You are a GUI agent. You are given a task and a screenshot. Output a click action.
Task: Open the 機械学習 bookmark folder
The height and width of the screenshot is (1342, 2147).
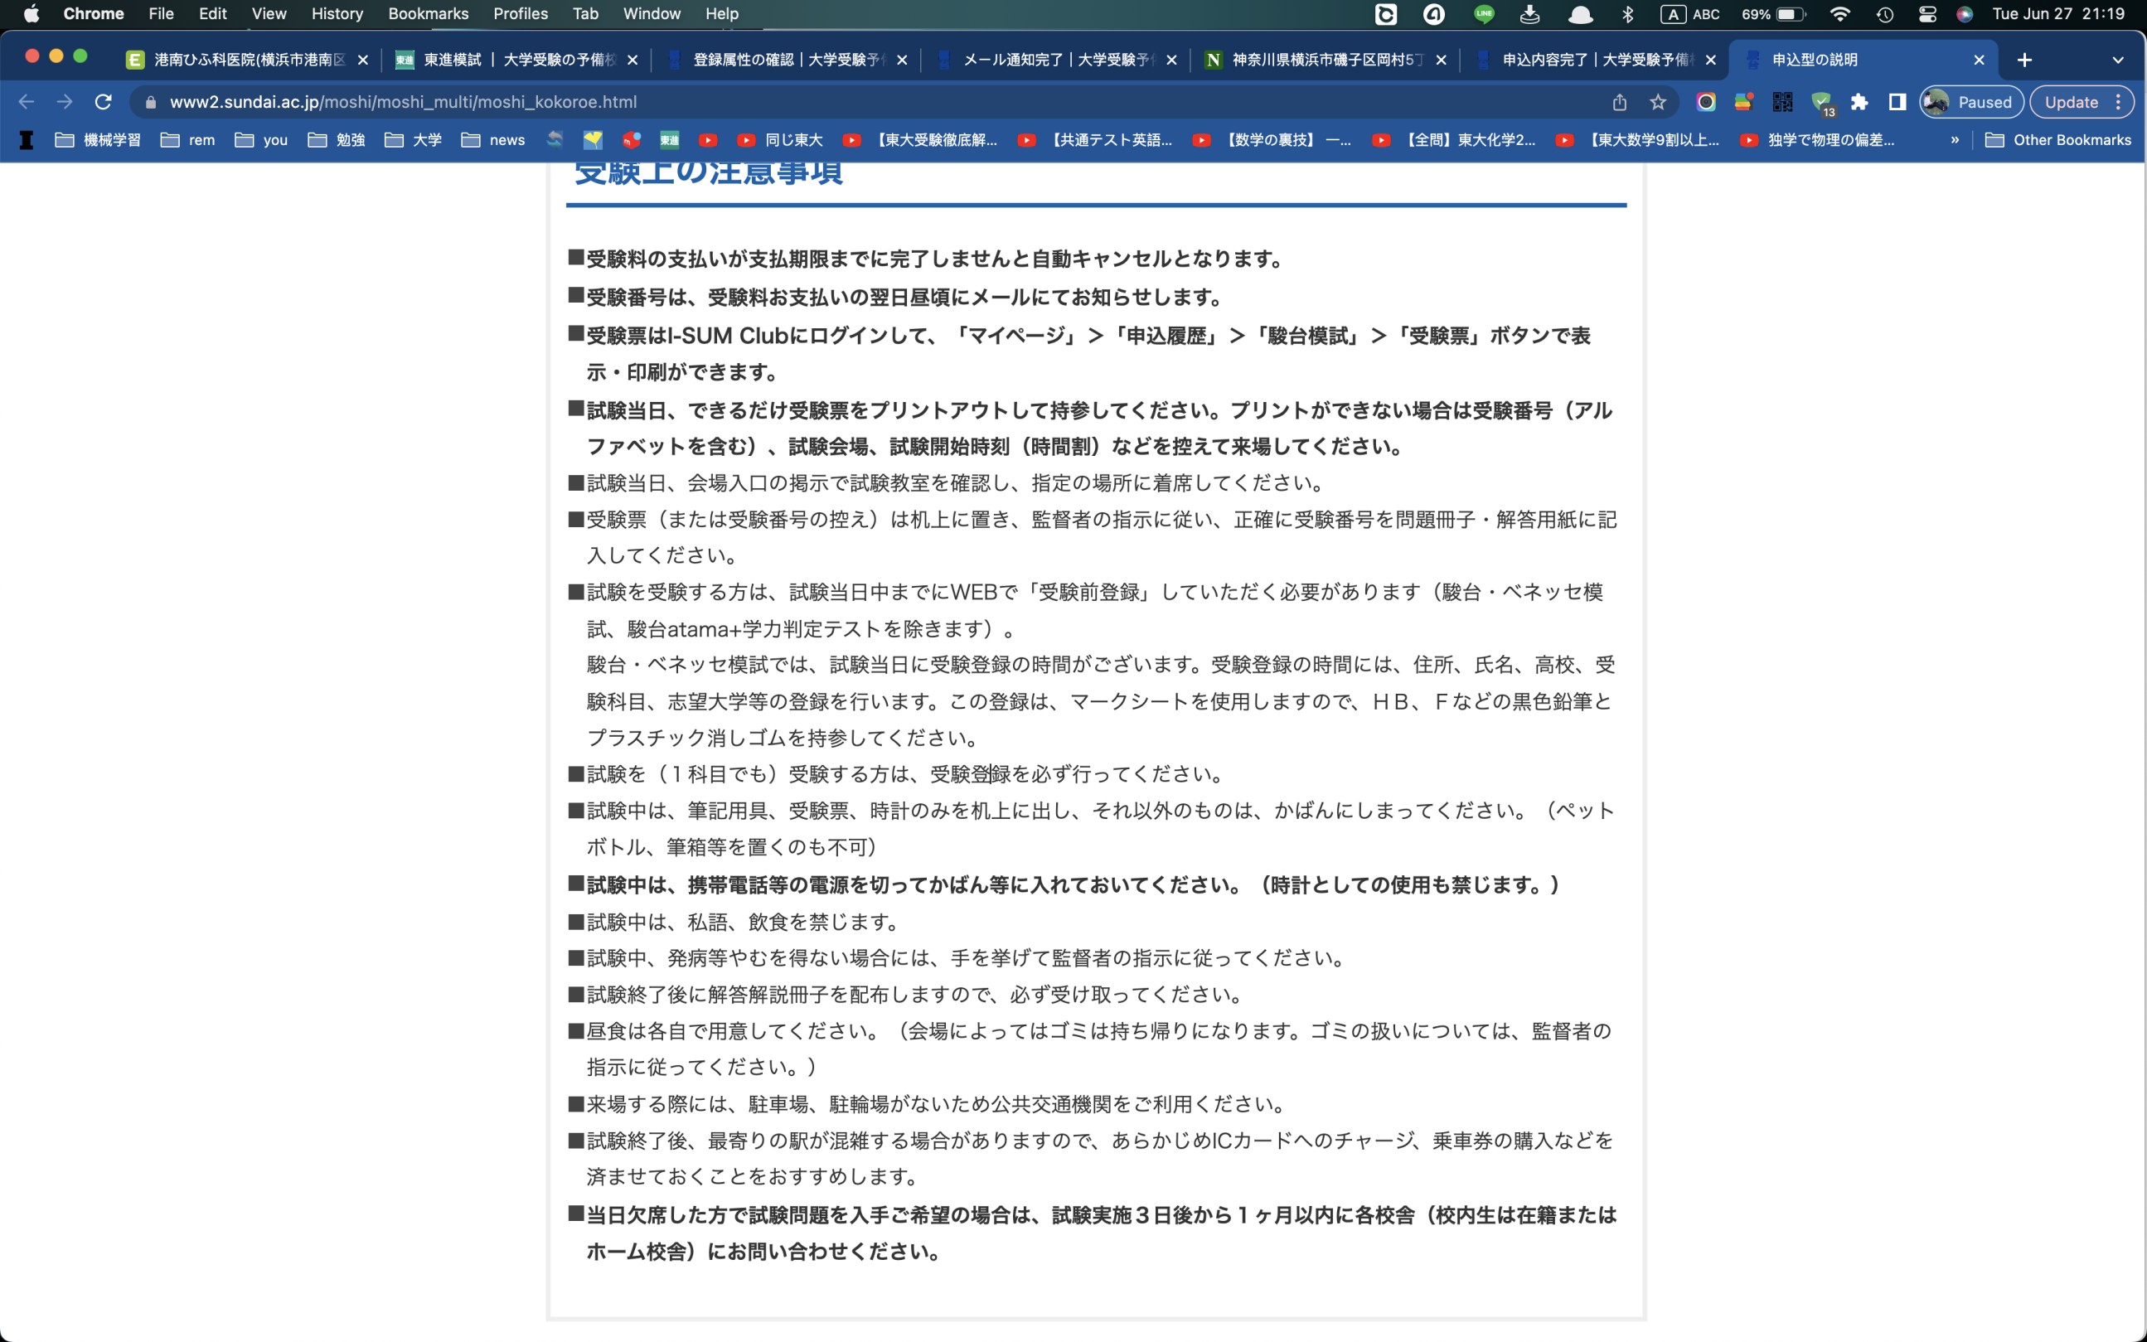(98, 140)
